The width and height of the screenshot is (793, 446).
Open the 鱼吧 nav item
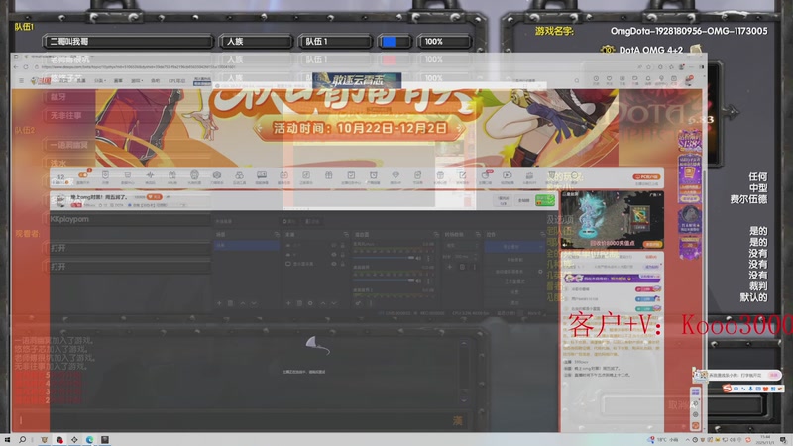click(155, 80)
